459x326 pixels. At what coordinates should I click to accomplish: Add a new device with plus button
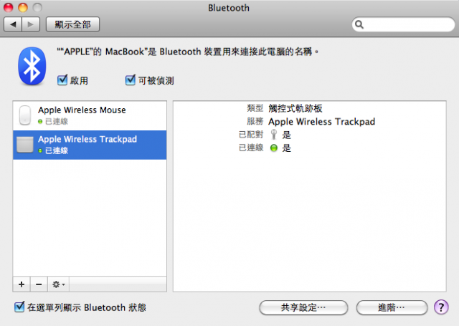pos(22,284)
